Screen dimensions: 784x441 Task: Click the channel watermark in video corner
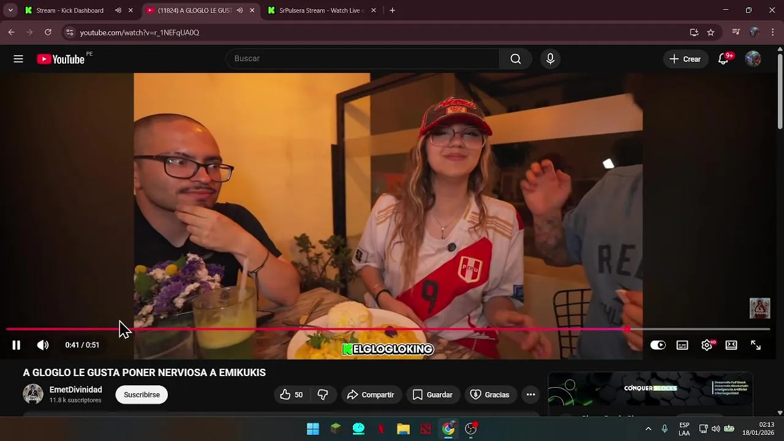[759, 308]
